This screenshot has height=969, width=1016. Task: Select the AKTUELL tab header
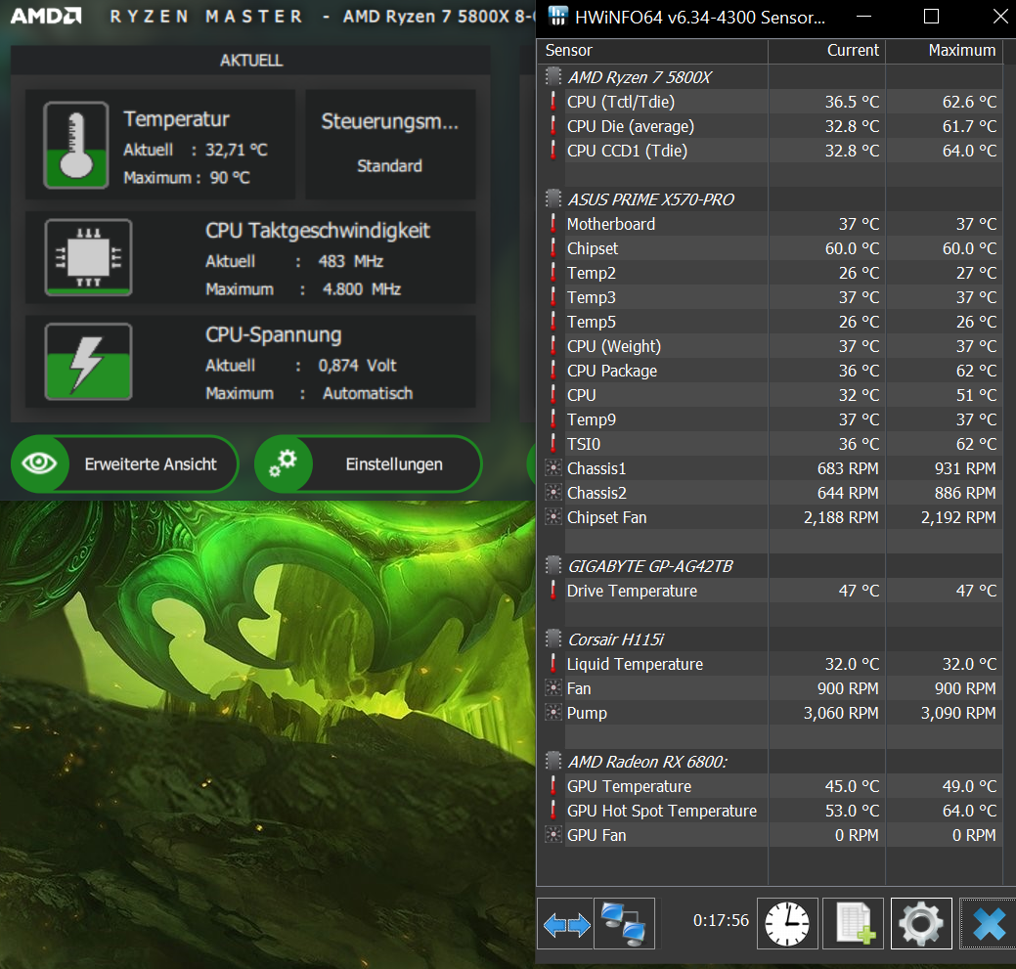tap(250, 61)
